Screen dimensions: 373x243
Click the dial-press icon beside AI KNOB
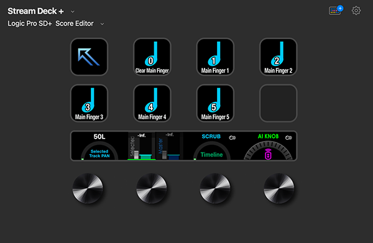(x=288, y=138)
